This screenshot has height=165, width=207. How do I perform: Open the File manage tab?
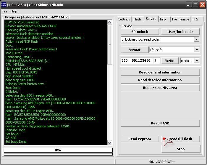pos(180,19)
